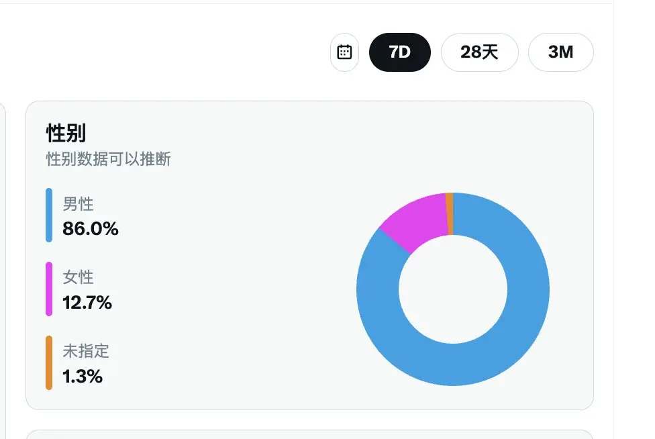Click the 12.7% female percentage value
This screenshot has width=655, height=439.
pyautogui.click(x=87, y=303)
